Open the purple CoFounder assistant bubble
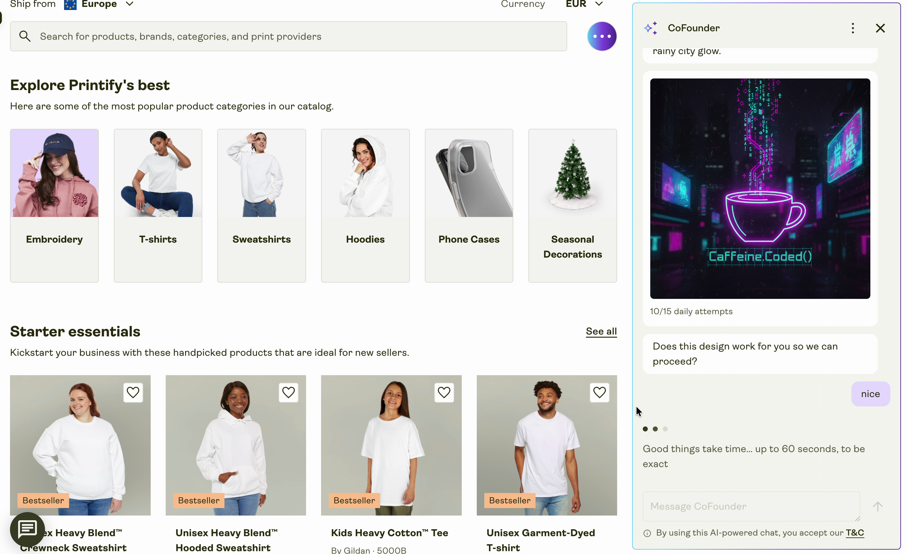The image size is (906, 554). [x=601, y=36]
